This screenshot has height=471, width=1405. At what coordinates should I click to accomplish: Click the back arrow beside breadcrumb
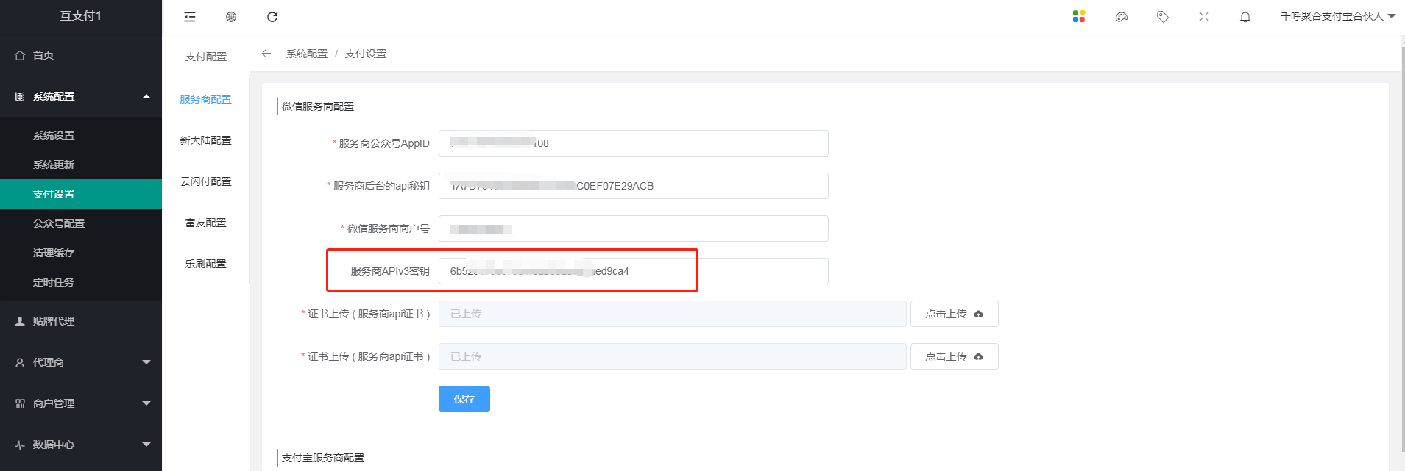266,54
